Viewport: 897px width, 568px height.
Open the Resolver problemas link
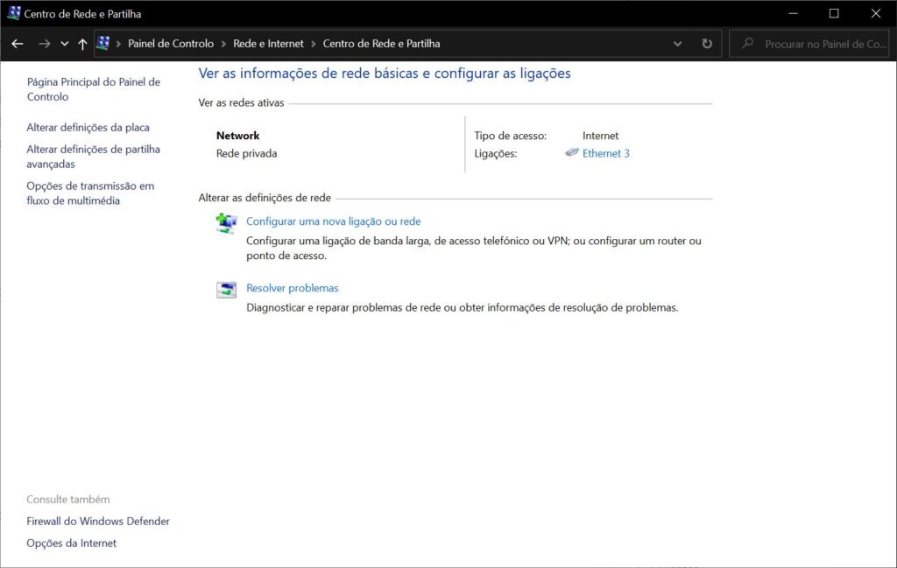pyautogui.click(x=292, y=288)
